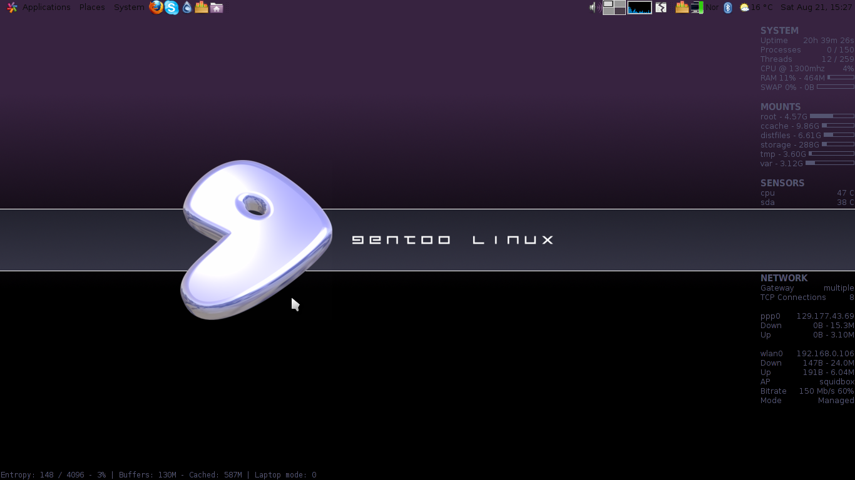Launch Firefox from the top panel

click(x=156, y=7)
